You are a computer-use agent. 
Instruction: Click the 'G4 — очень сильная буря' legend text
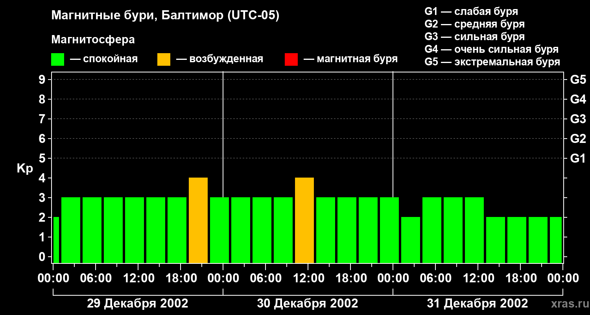point(491,49)
